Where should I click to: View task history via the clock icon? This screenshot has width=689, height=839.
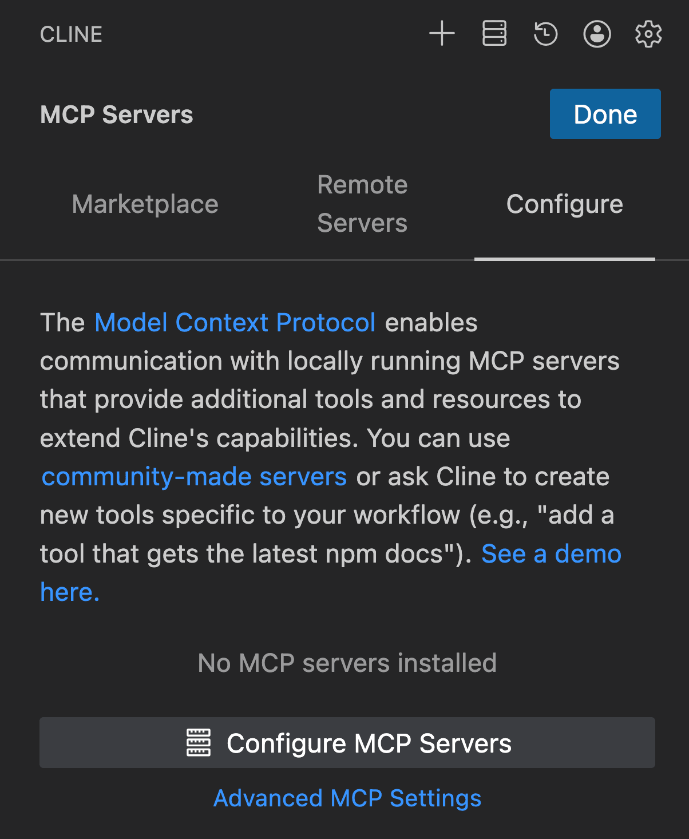545,34
